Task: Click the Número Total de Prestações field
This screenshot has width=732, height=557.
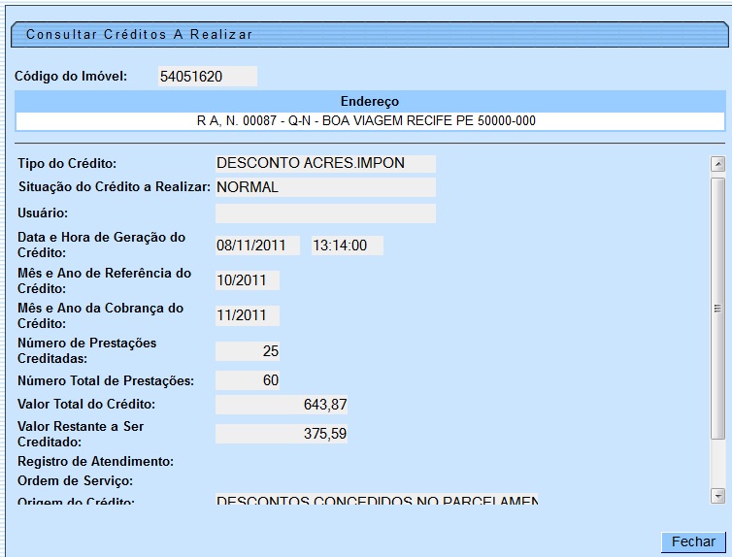Action: [x=248, y=380]
